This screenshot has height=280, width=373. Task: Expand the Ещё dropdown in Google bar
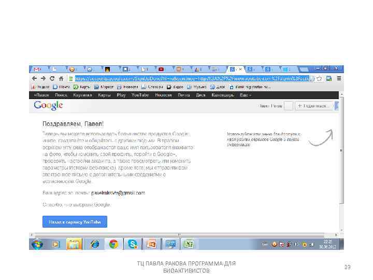click(246, 95)
